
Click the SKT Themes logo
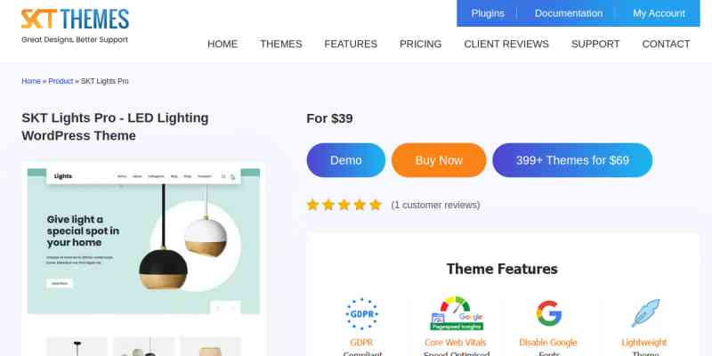tap(75, 26)
